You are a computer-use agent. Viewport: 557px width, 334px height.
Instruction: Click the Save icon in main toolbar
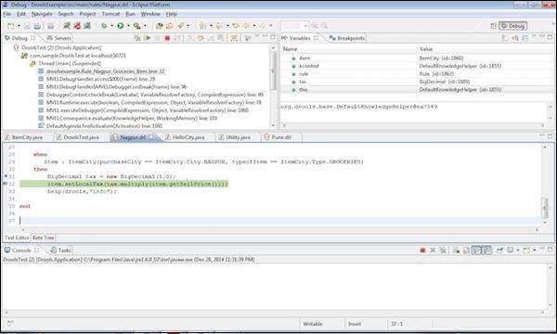27,26
